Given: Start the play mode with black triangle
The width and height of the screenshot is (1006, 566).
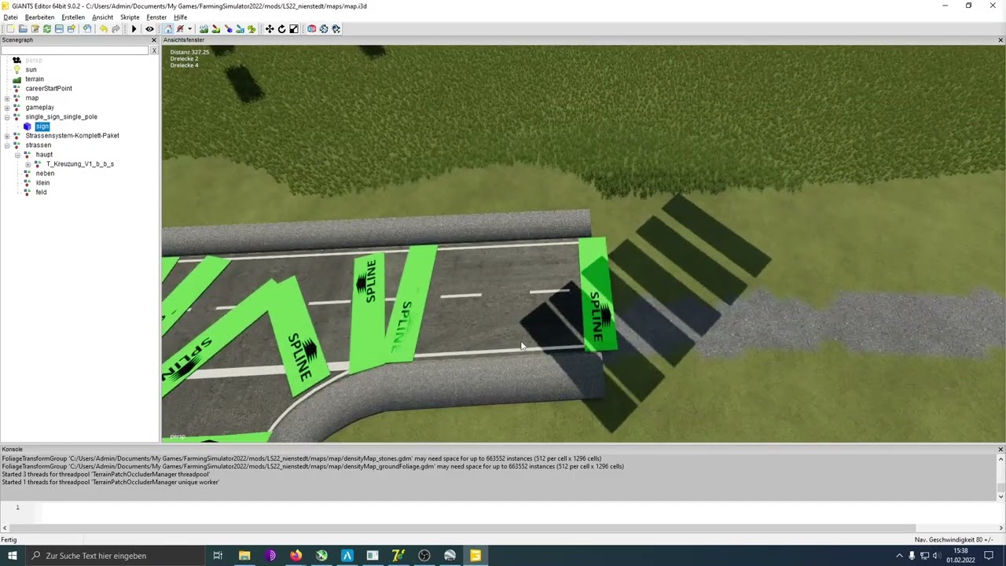Looking at the screenshot, I should pyautogui.click(x=134, y=29).
